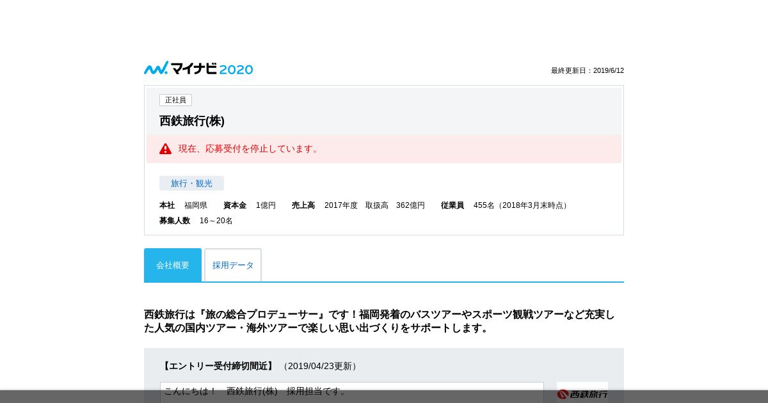Click the 売上高 label
The image size is (768, 403).
(303, 205)
